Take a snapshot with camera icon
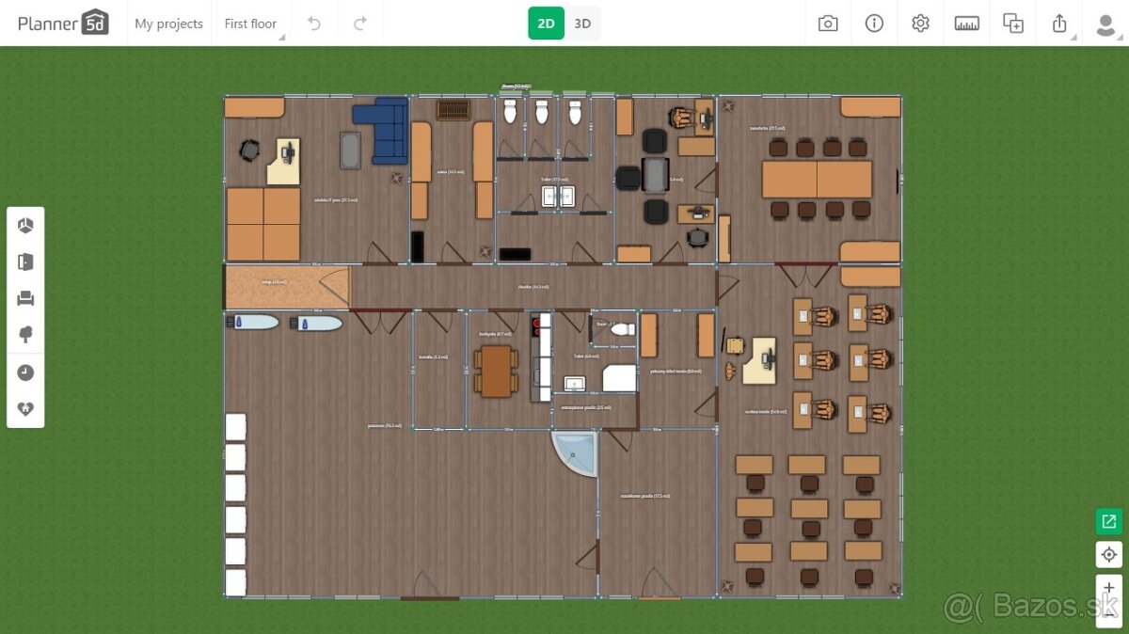 828,24
